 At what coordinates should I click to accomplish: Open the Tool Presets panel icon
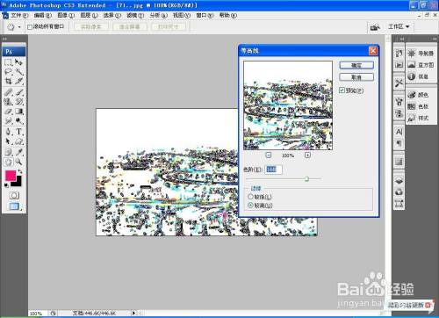coord(399,83)
